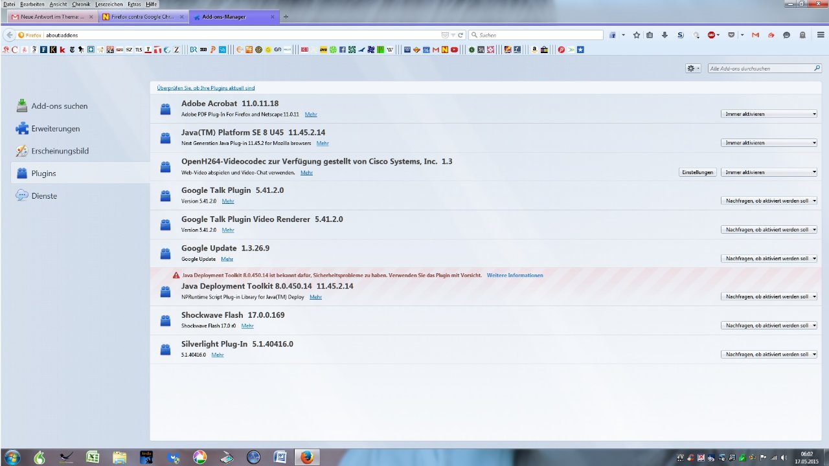Image resolution: width=829 pixels, height=466 pixels.
Task: Open OpenH264 Videocodec activation dropdown
Action: click(x=769, y=172)
